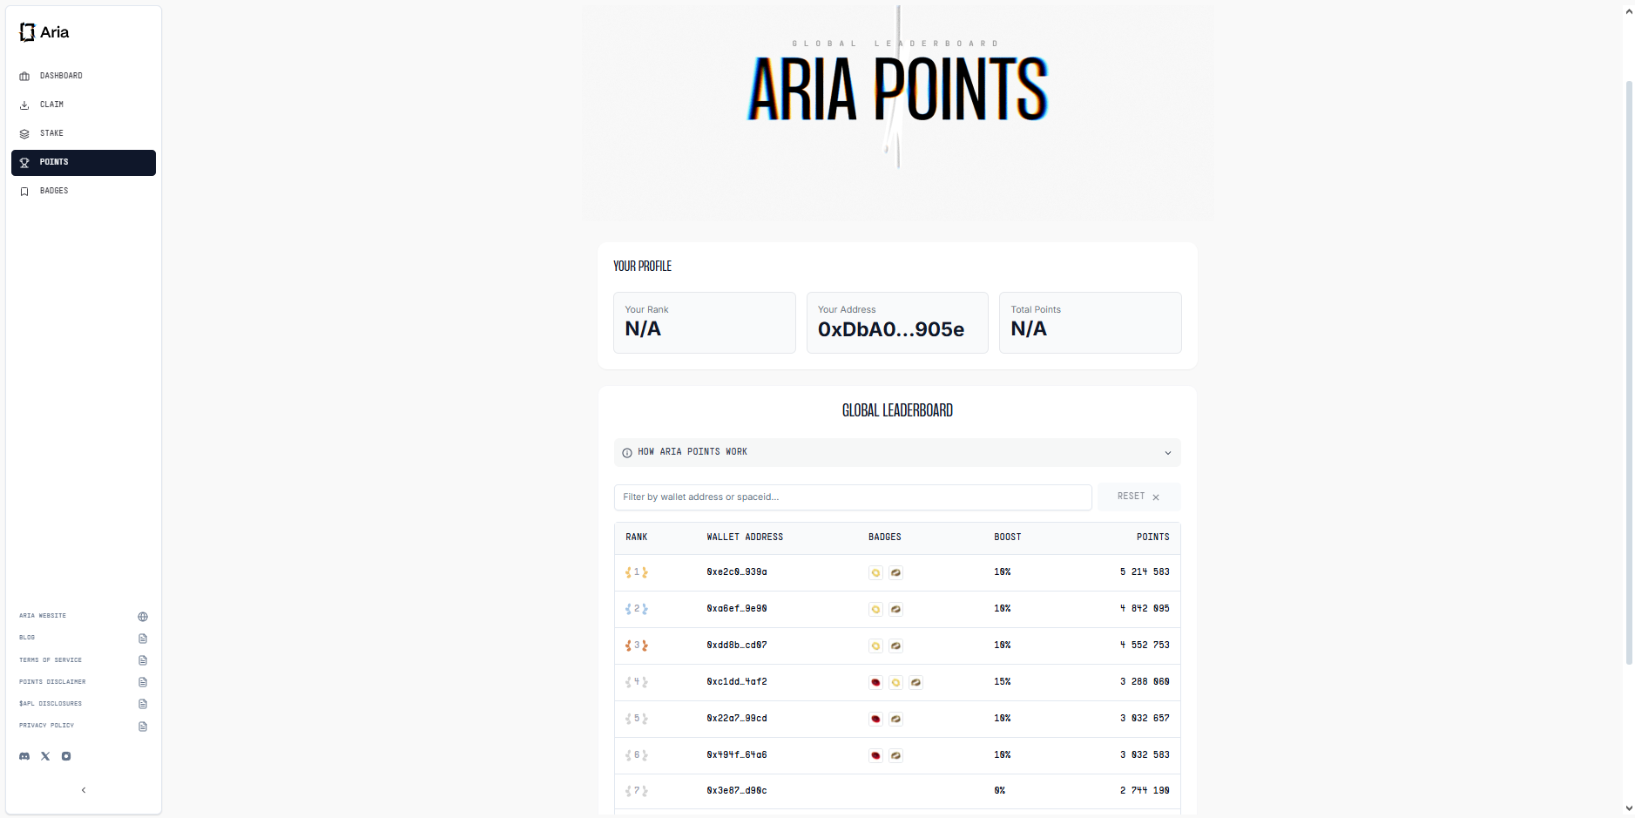Reset the leaderboard filter
The image size is (1635, 818).
[x=1138, y=497]
